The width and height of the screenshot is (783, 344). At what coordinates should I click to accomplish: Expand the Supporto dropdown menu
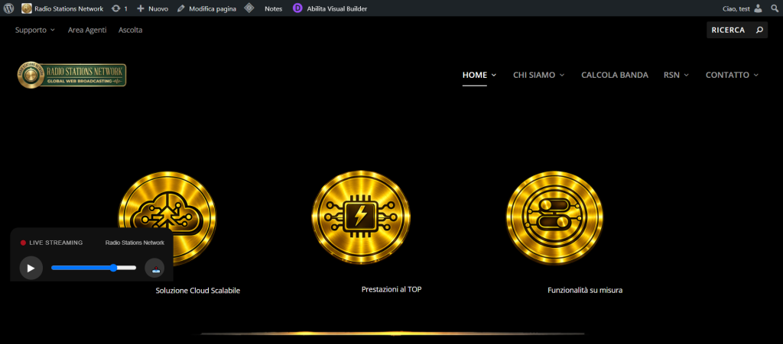(35, 30)
